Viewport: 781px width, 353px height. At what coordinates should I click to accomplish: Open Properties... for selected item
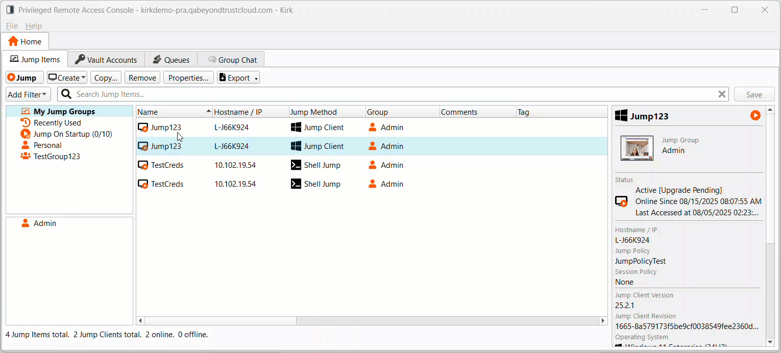[x=188, y=78]
